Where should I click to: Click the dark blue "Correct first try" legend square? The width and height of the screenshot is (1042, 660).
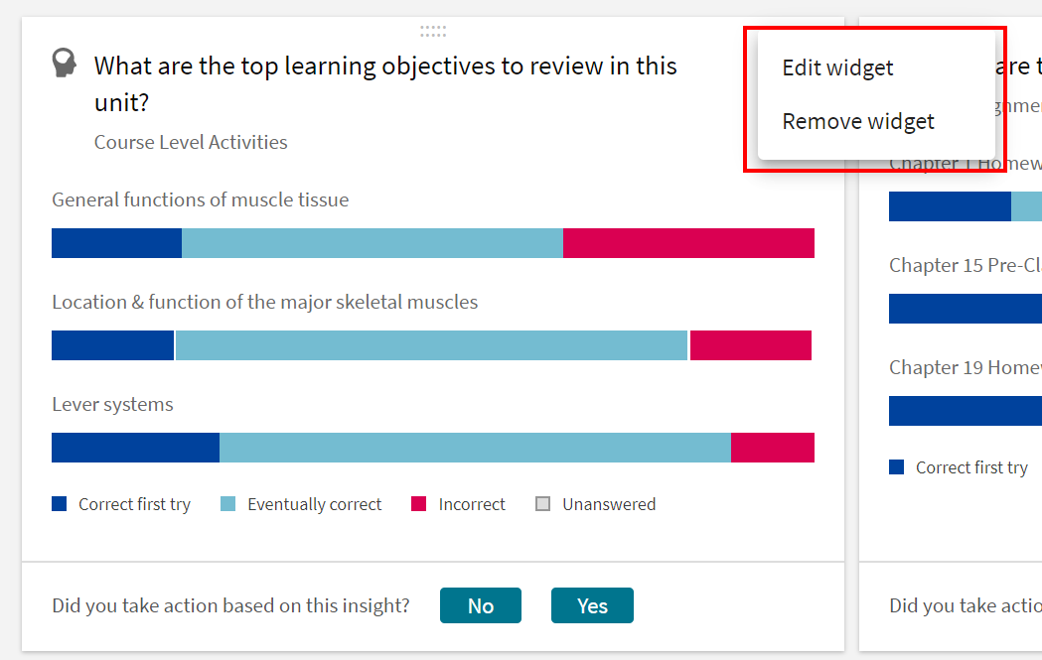(x=58, y=503)
